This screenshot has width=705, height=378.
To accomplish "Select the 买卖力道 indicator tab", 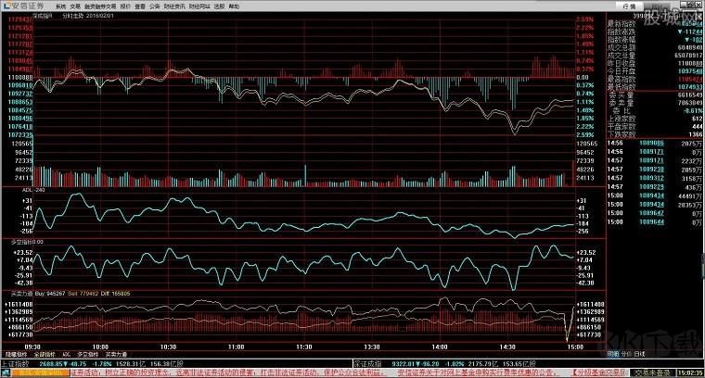I will pos(115,353).
